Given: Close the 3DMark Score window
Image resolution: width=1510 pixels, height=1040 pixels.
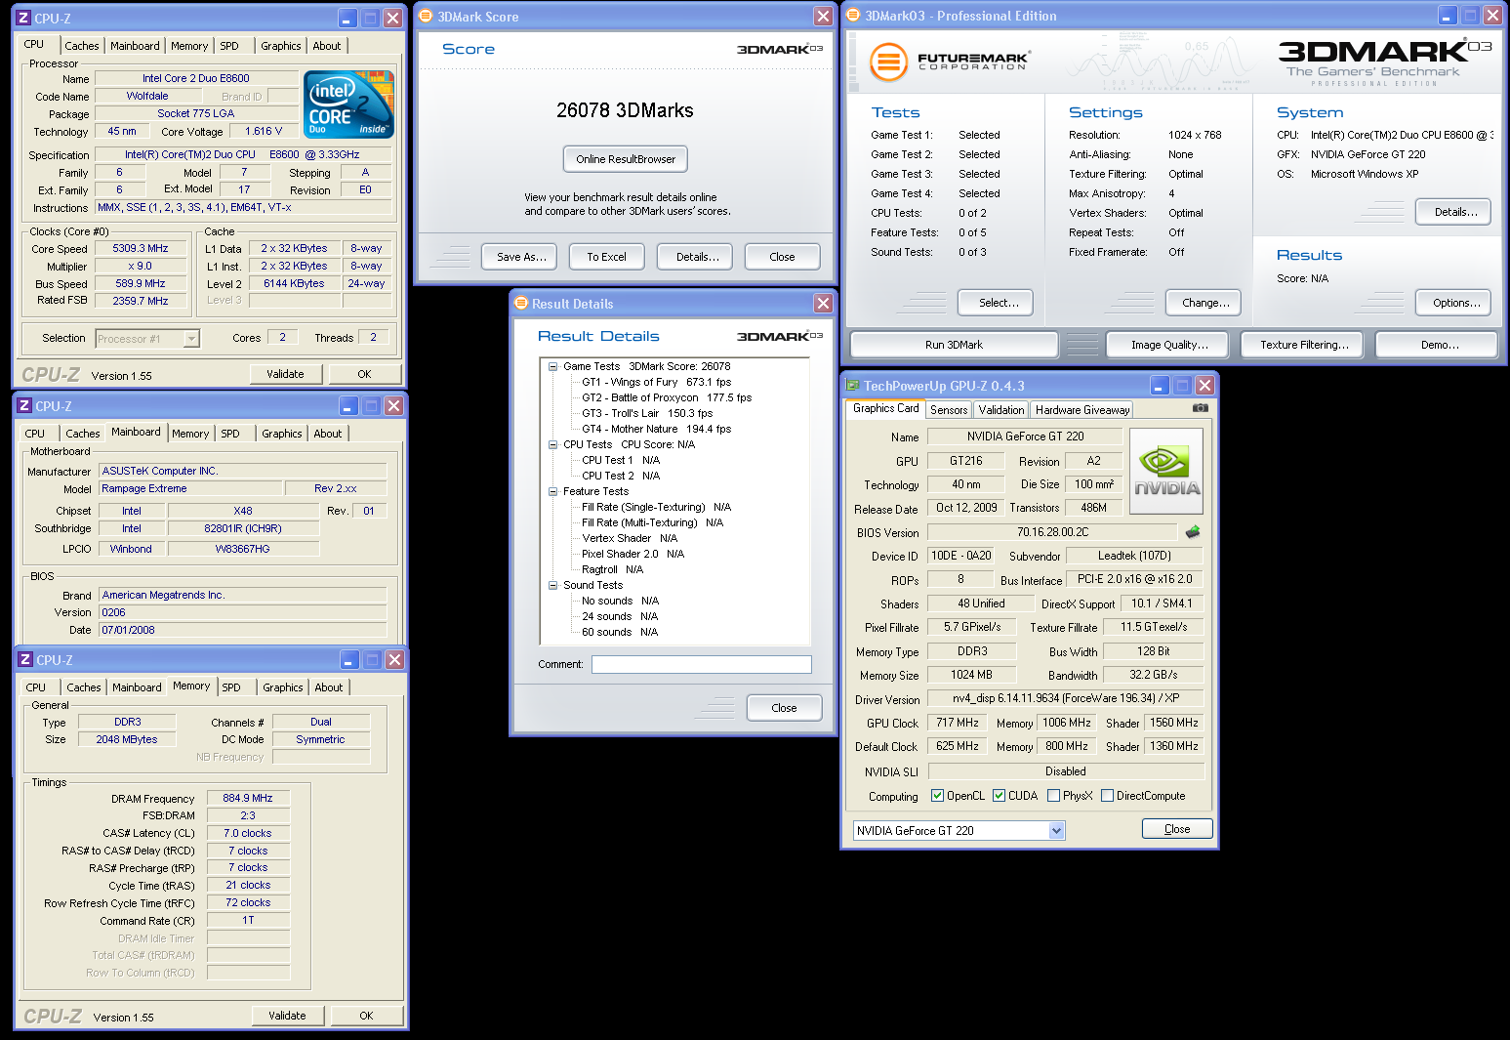Looking at the screenshot, I should click(x=823, y=17).
